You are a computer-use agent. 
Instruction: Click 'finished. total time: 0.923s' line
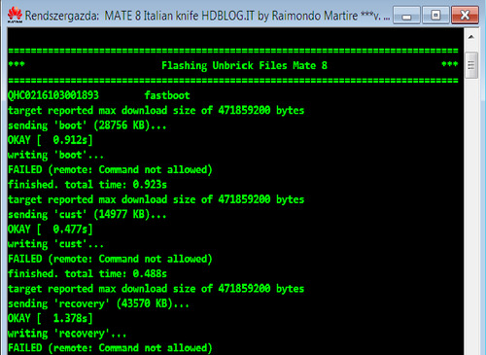(x=87, y=185)
